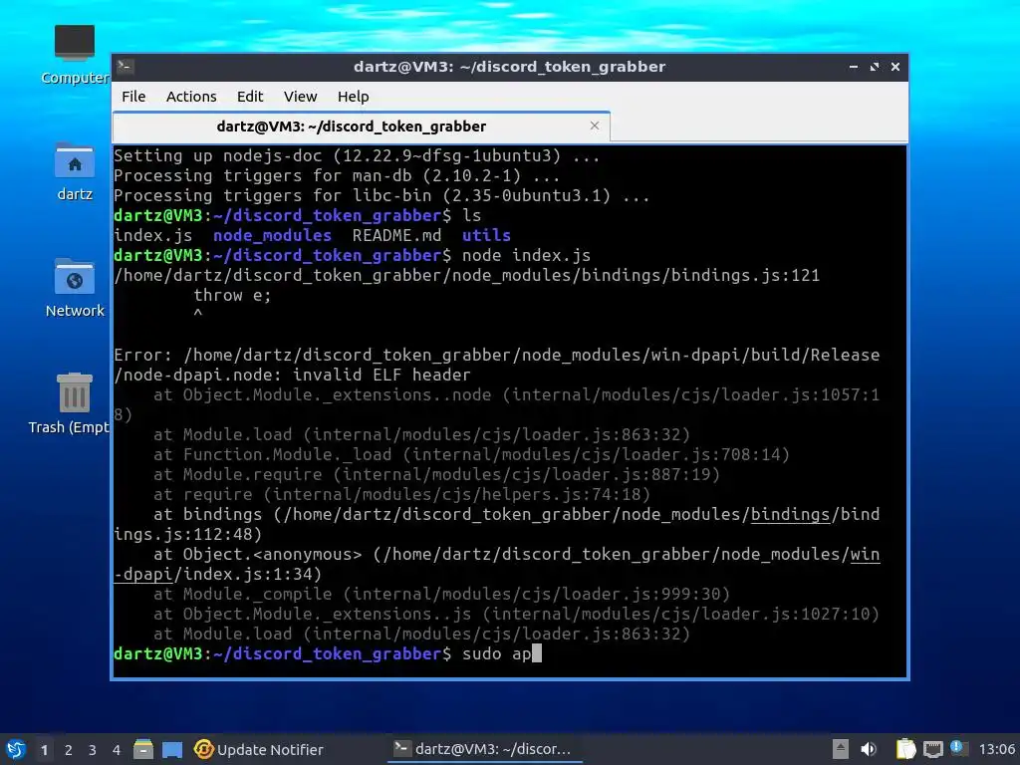Click the 'at Module.require' stack trace line

coord(437,475)
